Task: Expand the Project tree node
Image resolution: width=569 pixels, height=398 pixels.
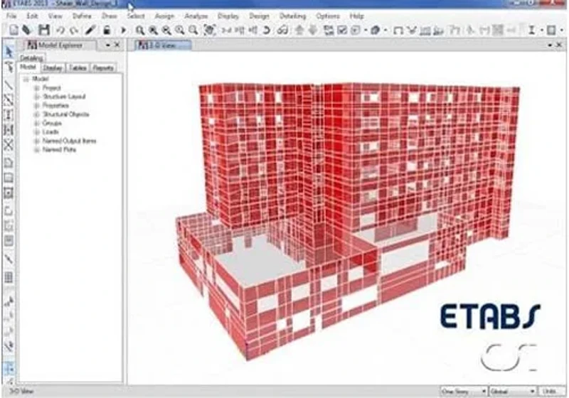Action: click(36, 87)
